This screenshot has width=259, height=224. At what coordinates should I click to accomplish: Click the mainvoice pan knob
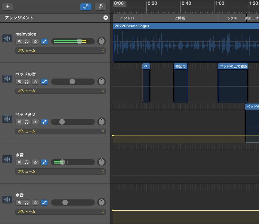(x=101, y=41)
